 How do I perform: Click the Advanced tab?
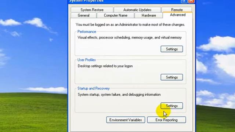[178, 15]
